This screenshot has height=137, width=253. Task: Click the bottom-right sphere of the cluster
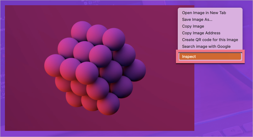click(108, 104)
